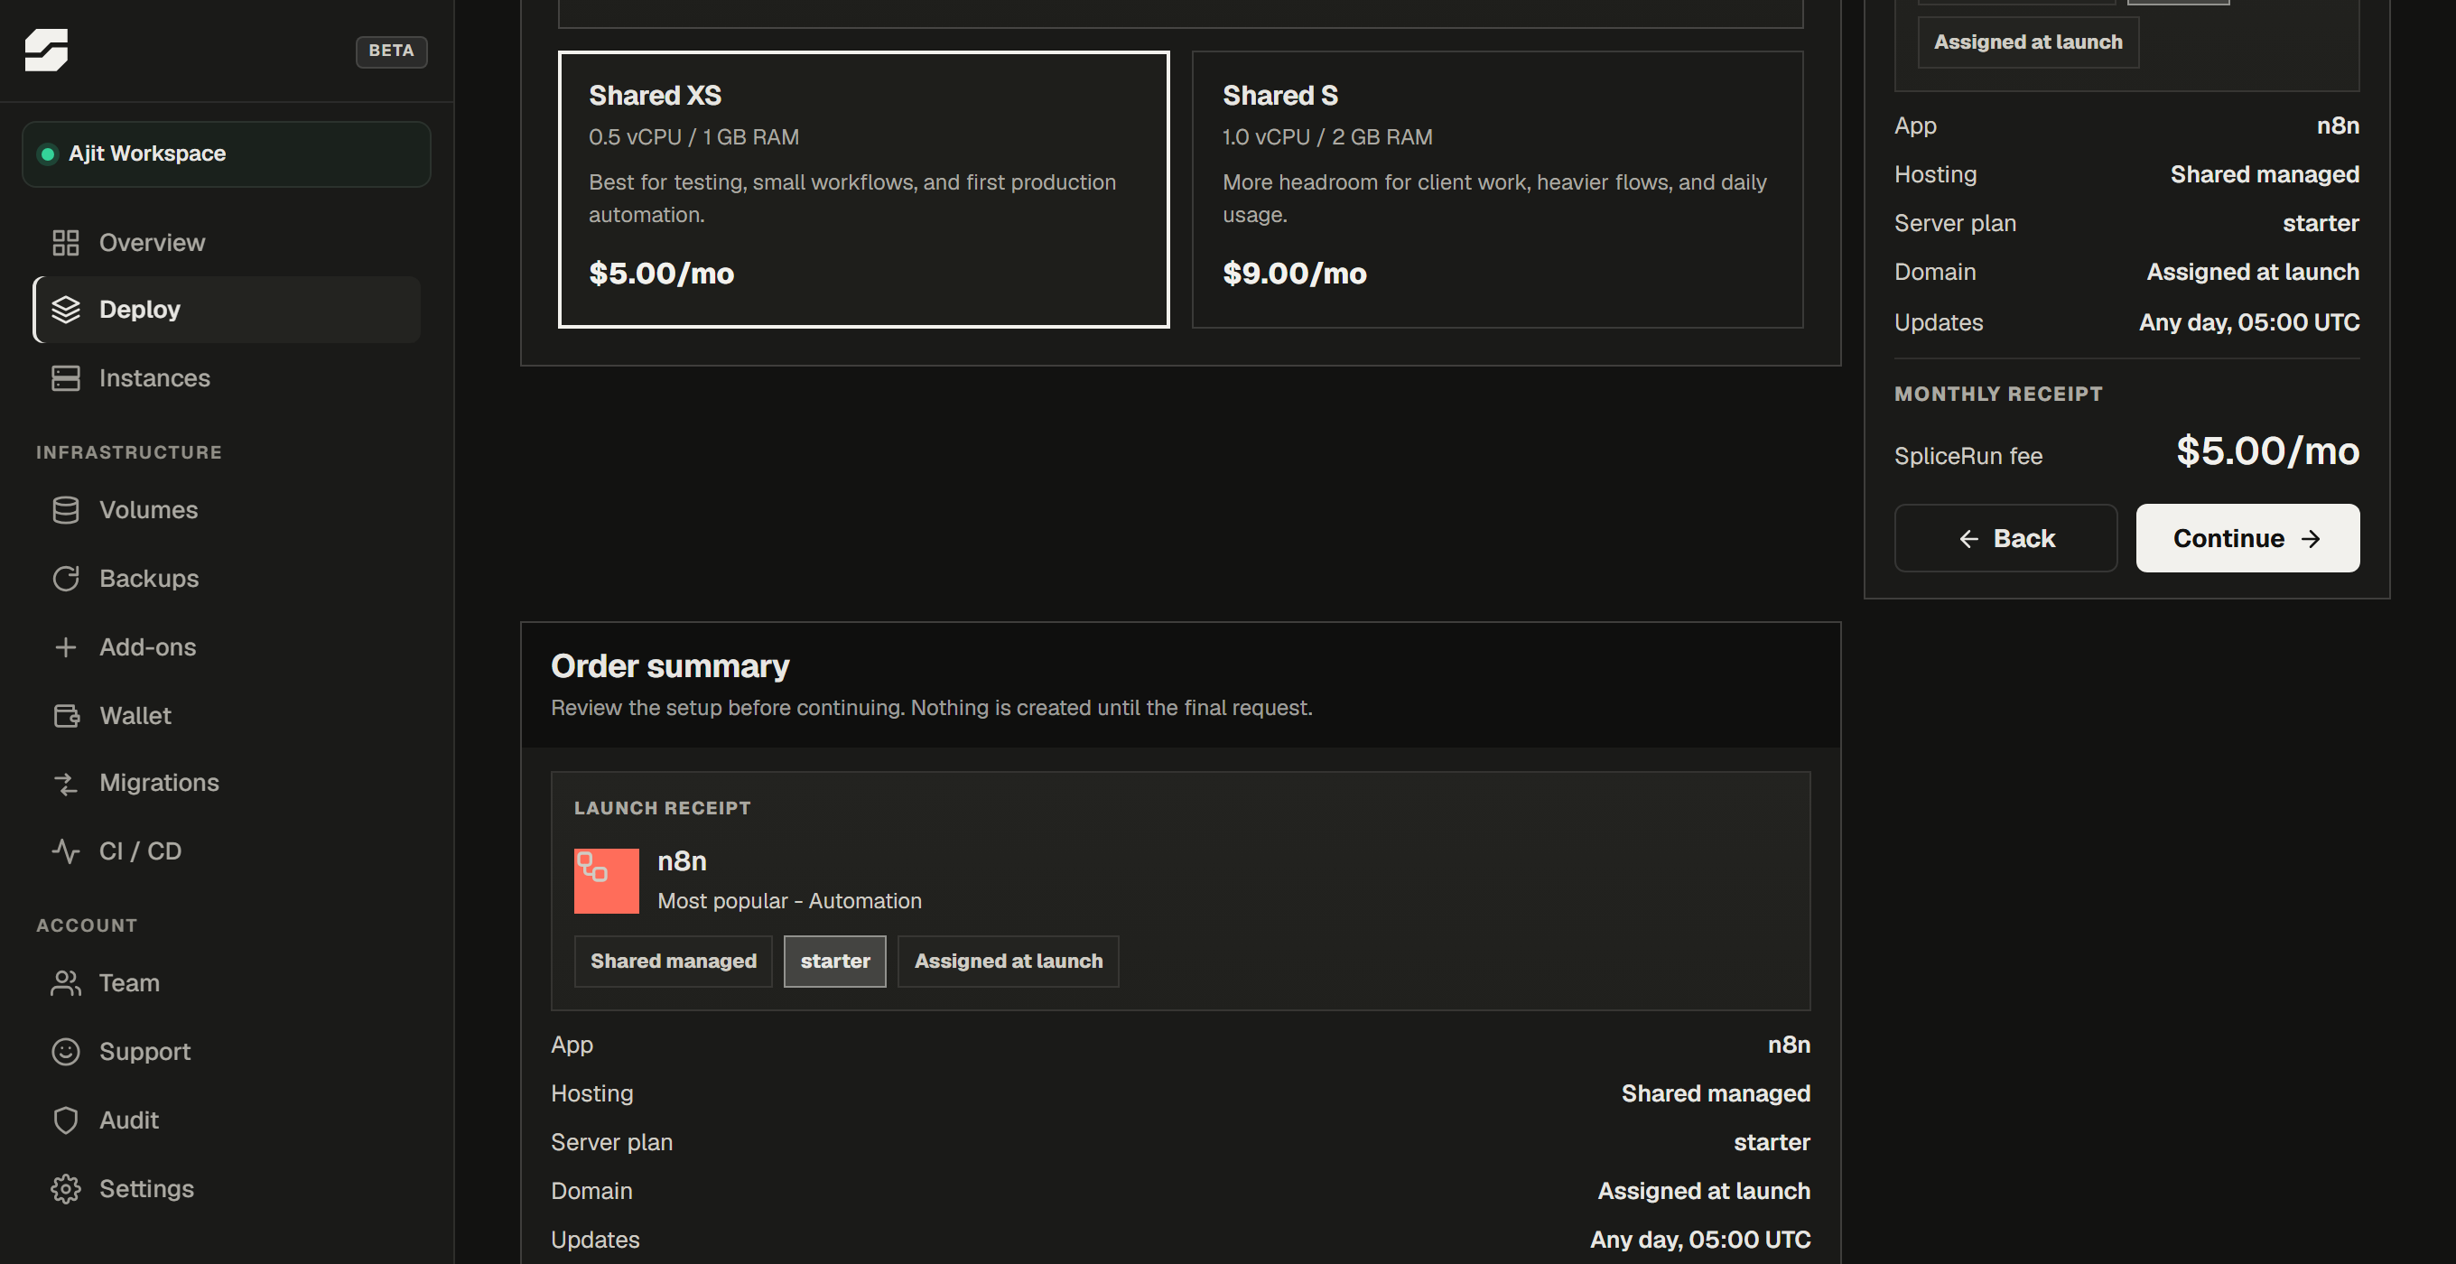Click the Backups refresh icon

tap(66, 578)
